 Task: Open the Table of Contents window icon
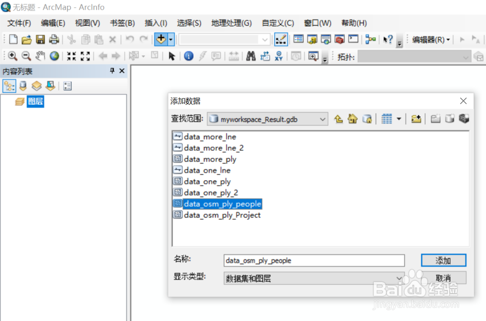(298, 39)
